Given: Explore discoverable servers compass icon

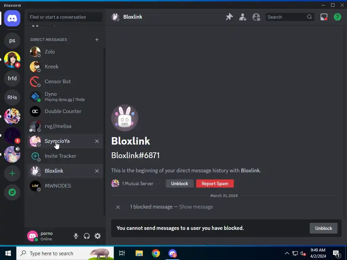Looking at the screenshot, I should pyautogui.click(x=12, y=192).
